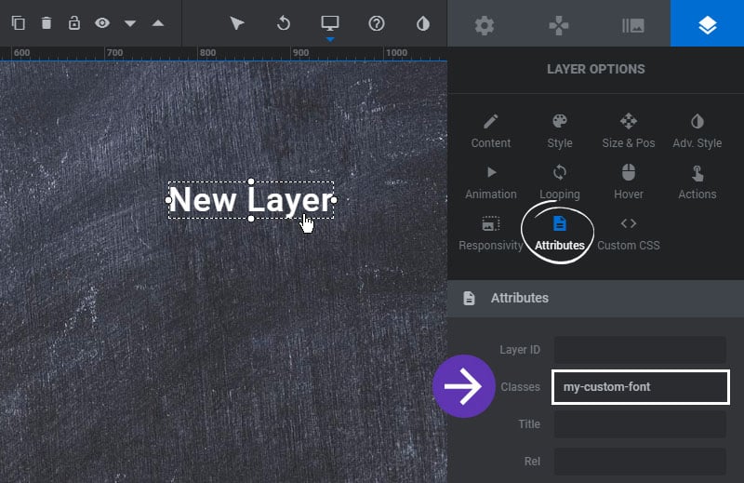Viewport: 744px width, 483px height.
Task: Select the Attributes option
Action: 560,234
